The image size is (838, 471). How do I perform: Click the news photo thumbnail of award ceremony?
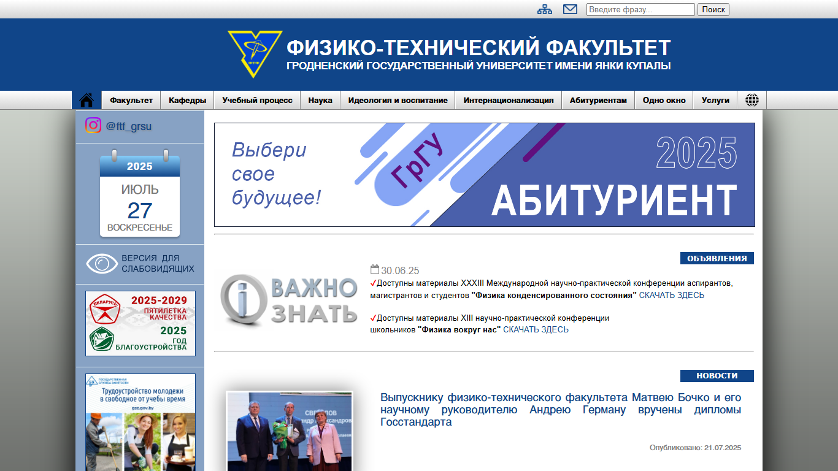290,431
